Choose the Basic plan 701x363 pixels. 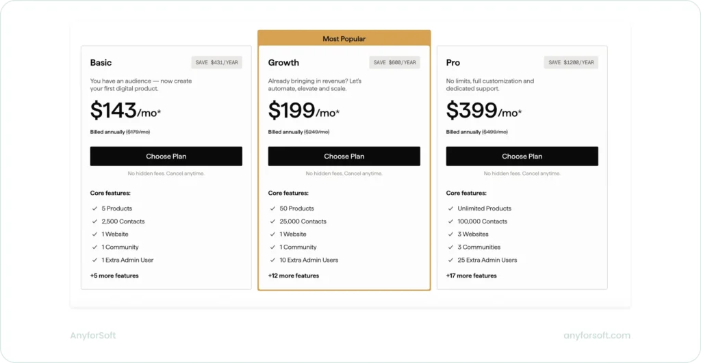coord(166,156)
